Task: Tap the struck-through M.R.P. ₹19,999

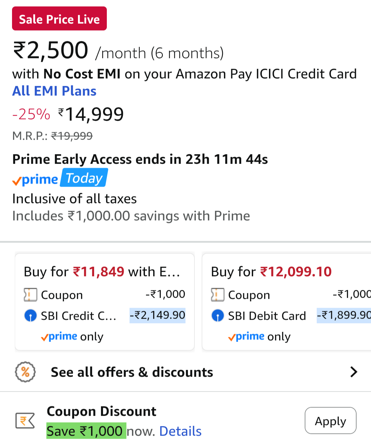Action: click(71, 136)
